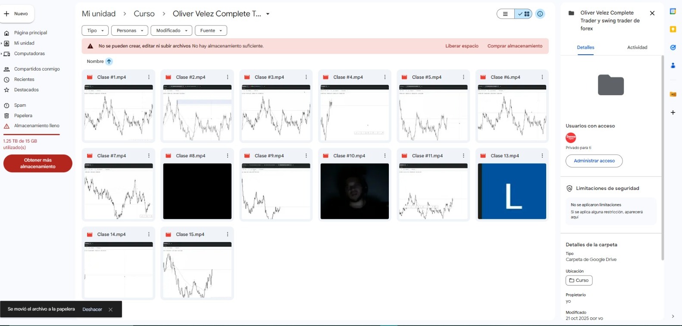Click details panel vertical scrollbar

663,158
